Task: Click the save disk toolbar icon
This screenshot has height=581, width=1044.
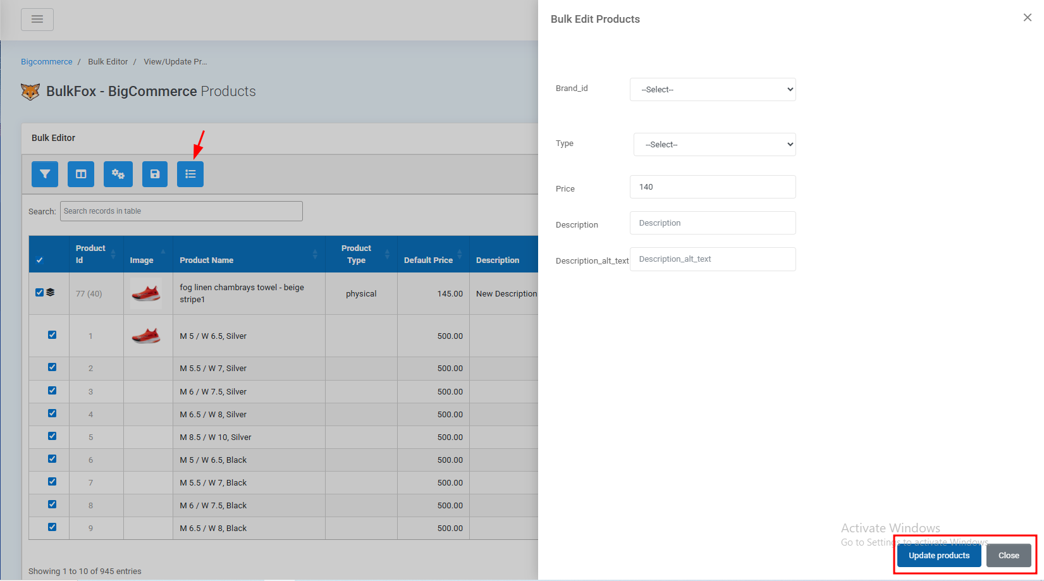Action: (x=155, y=174)
